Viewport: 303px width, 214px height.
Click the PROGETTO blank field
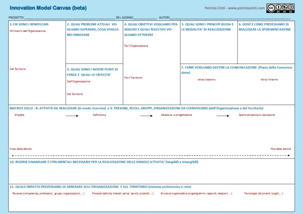point(70,18)
